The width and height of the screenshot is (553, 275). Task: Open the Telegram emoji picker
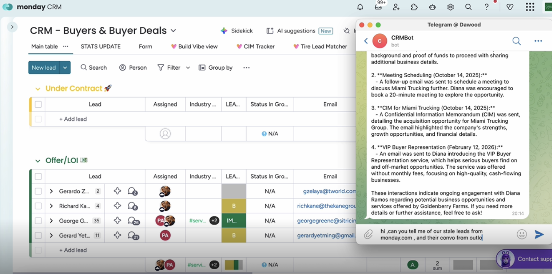(522, 234)
